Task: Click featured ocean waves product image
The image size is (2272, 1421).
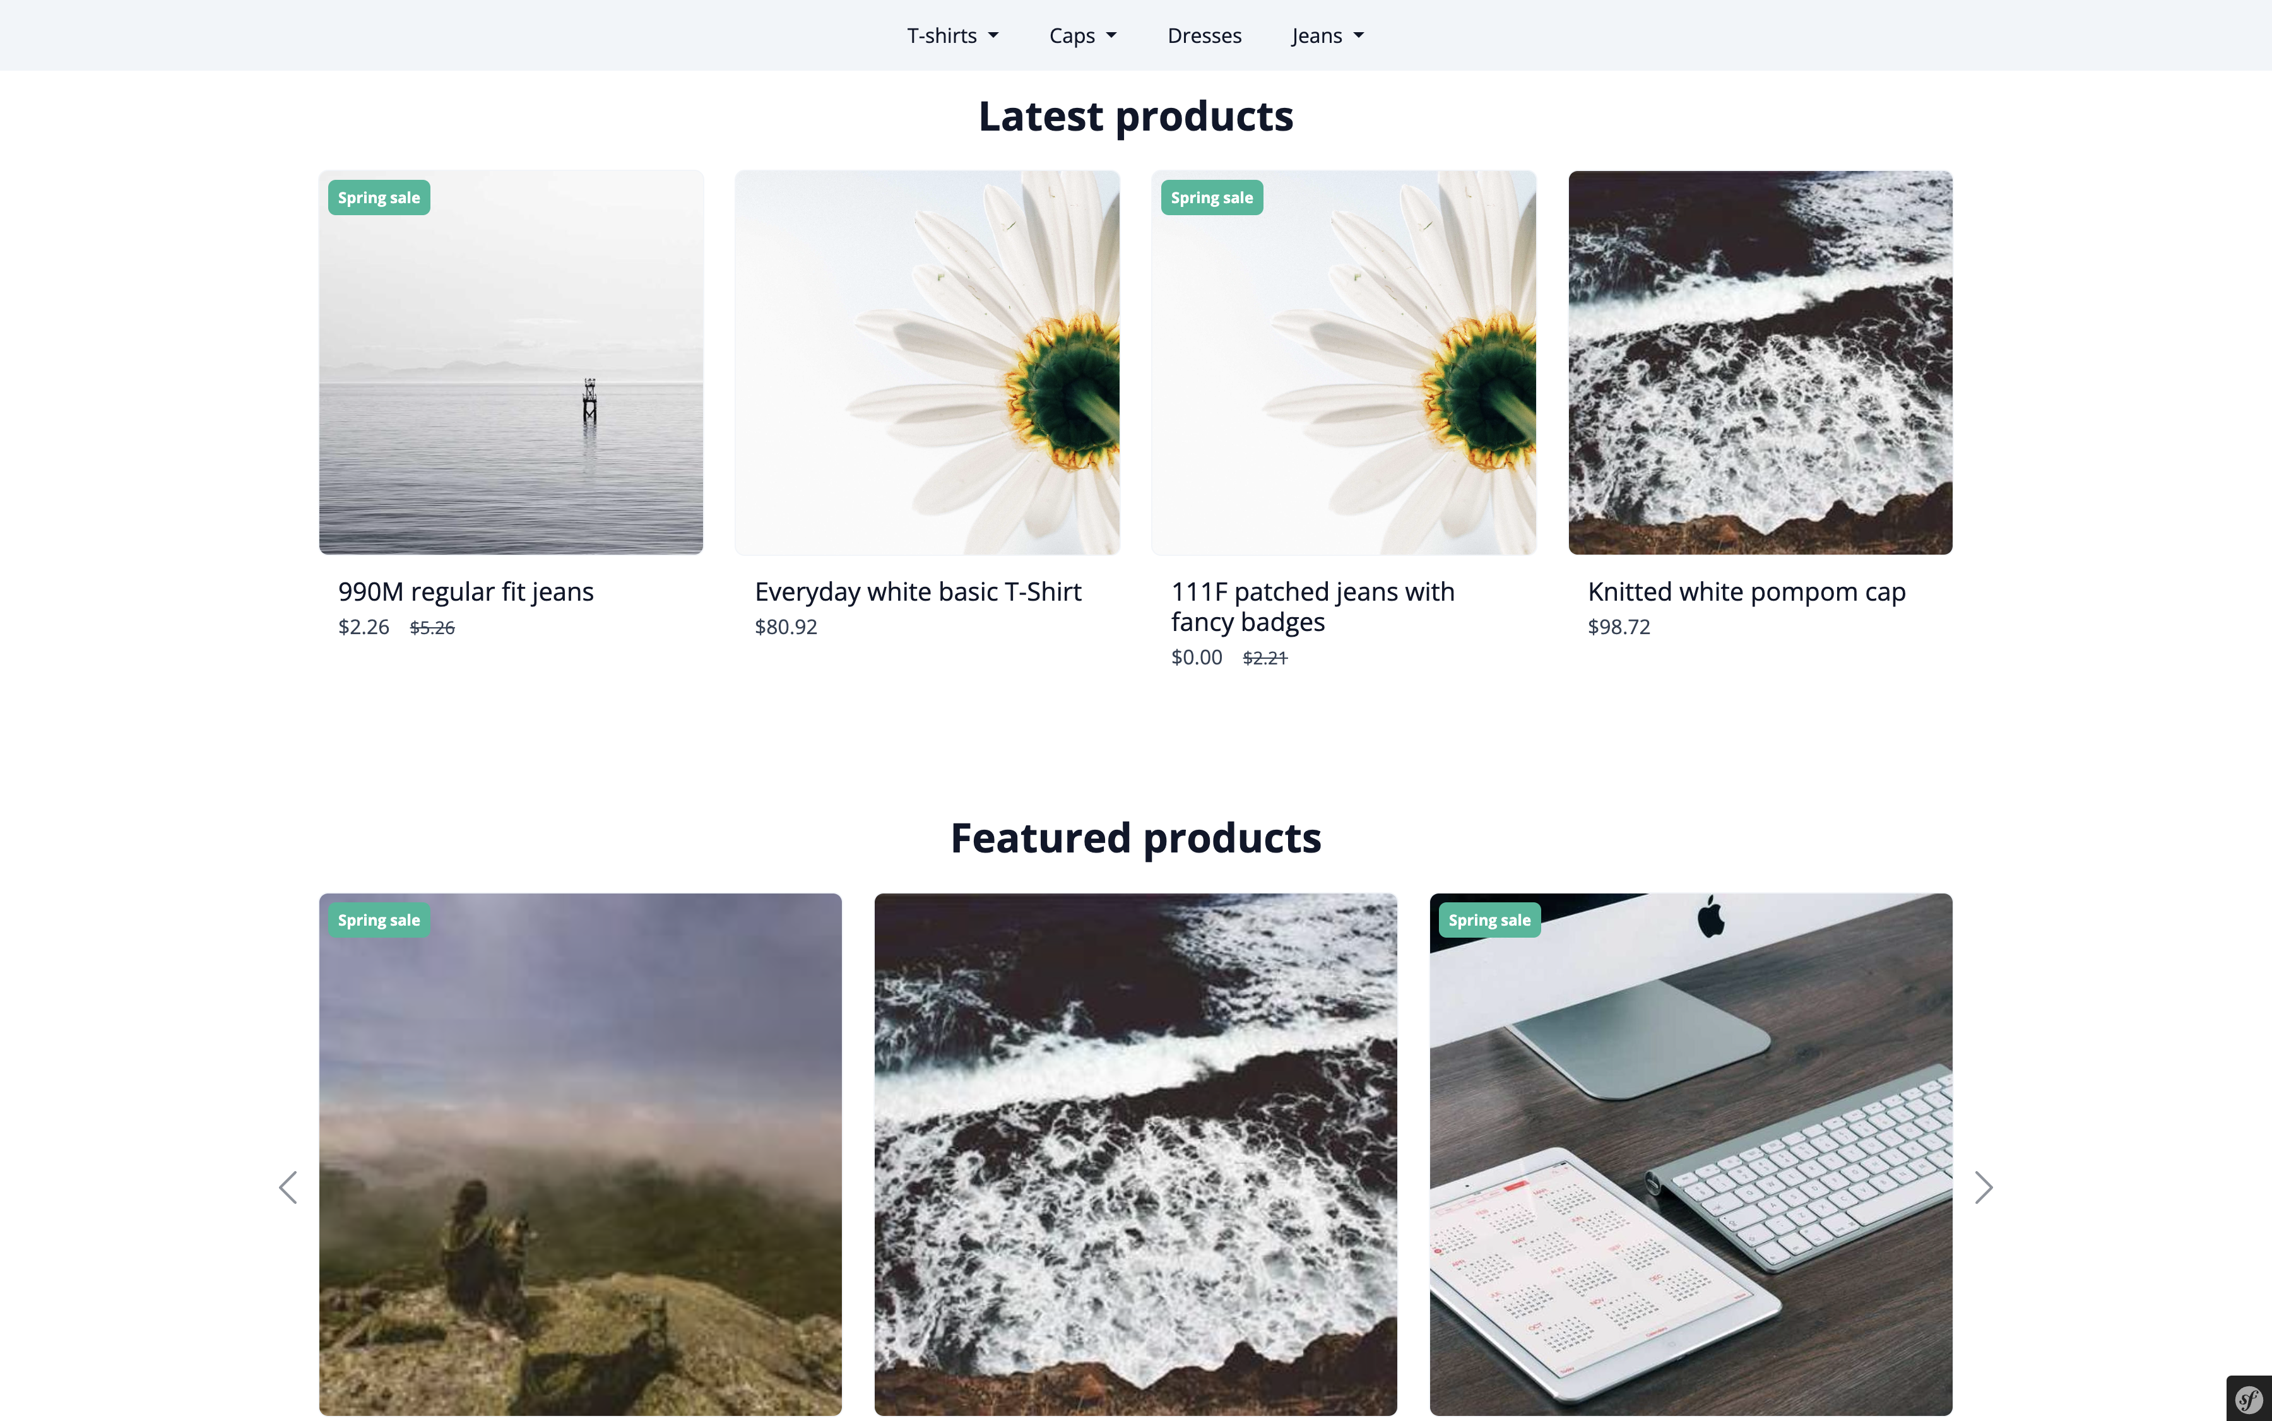Action: (x=1135, y=1153)
